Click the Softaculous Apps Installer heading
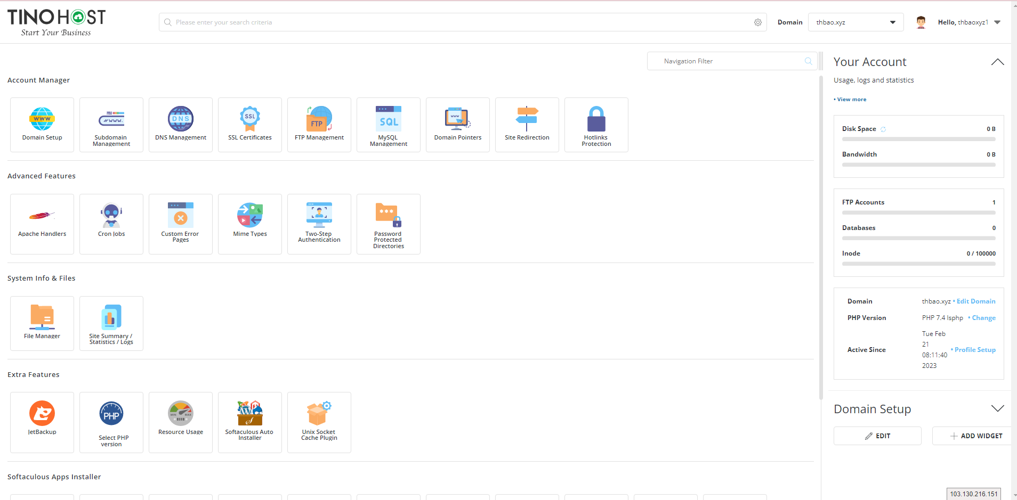This screenshot has width=1017, height=500. 54,477
